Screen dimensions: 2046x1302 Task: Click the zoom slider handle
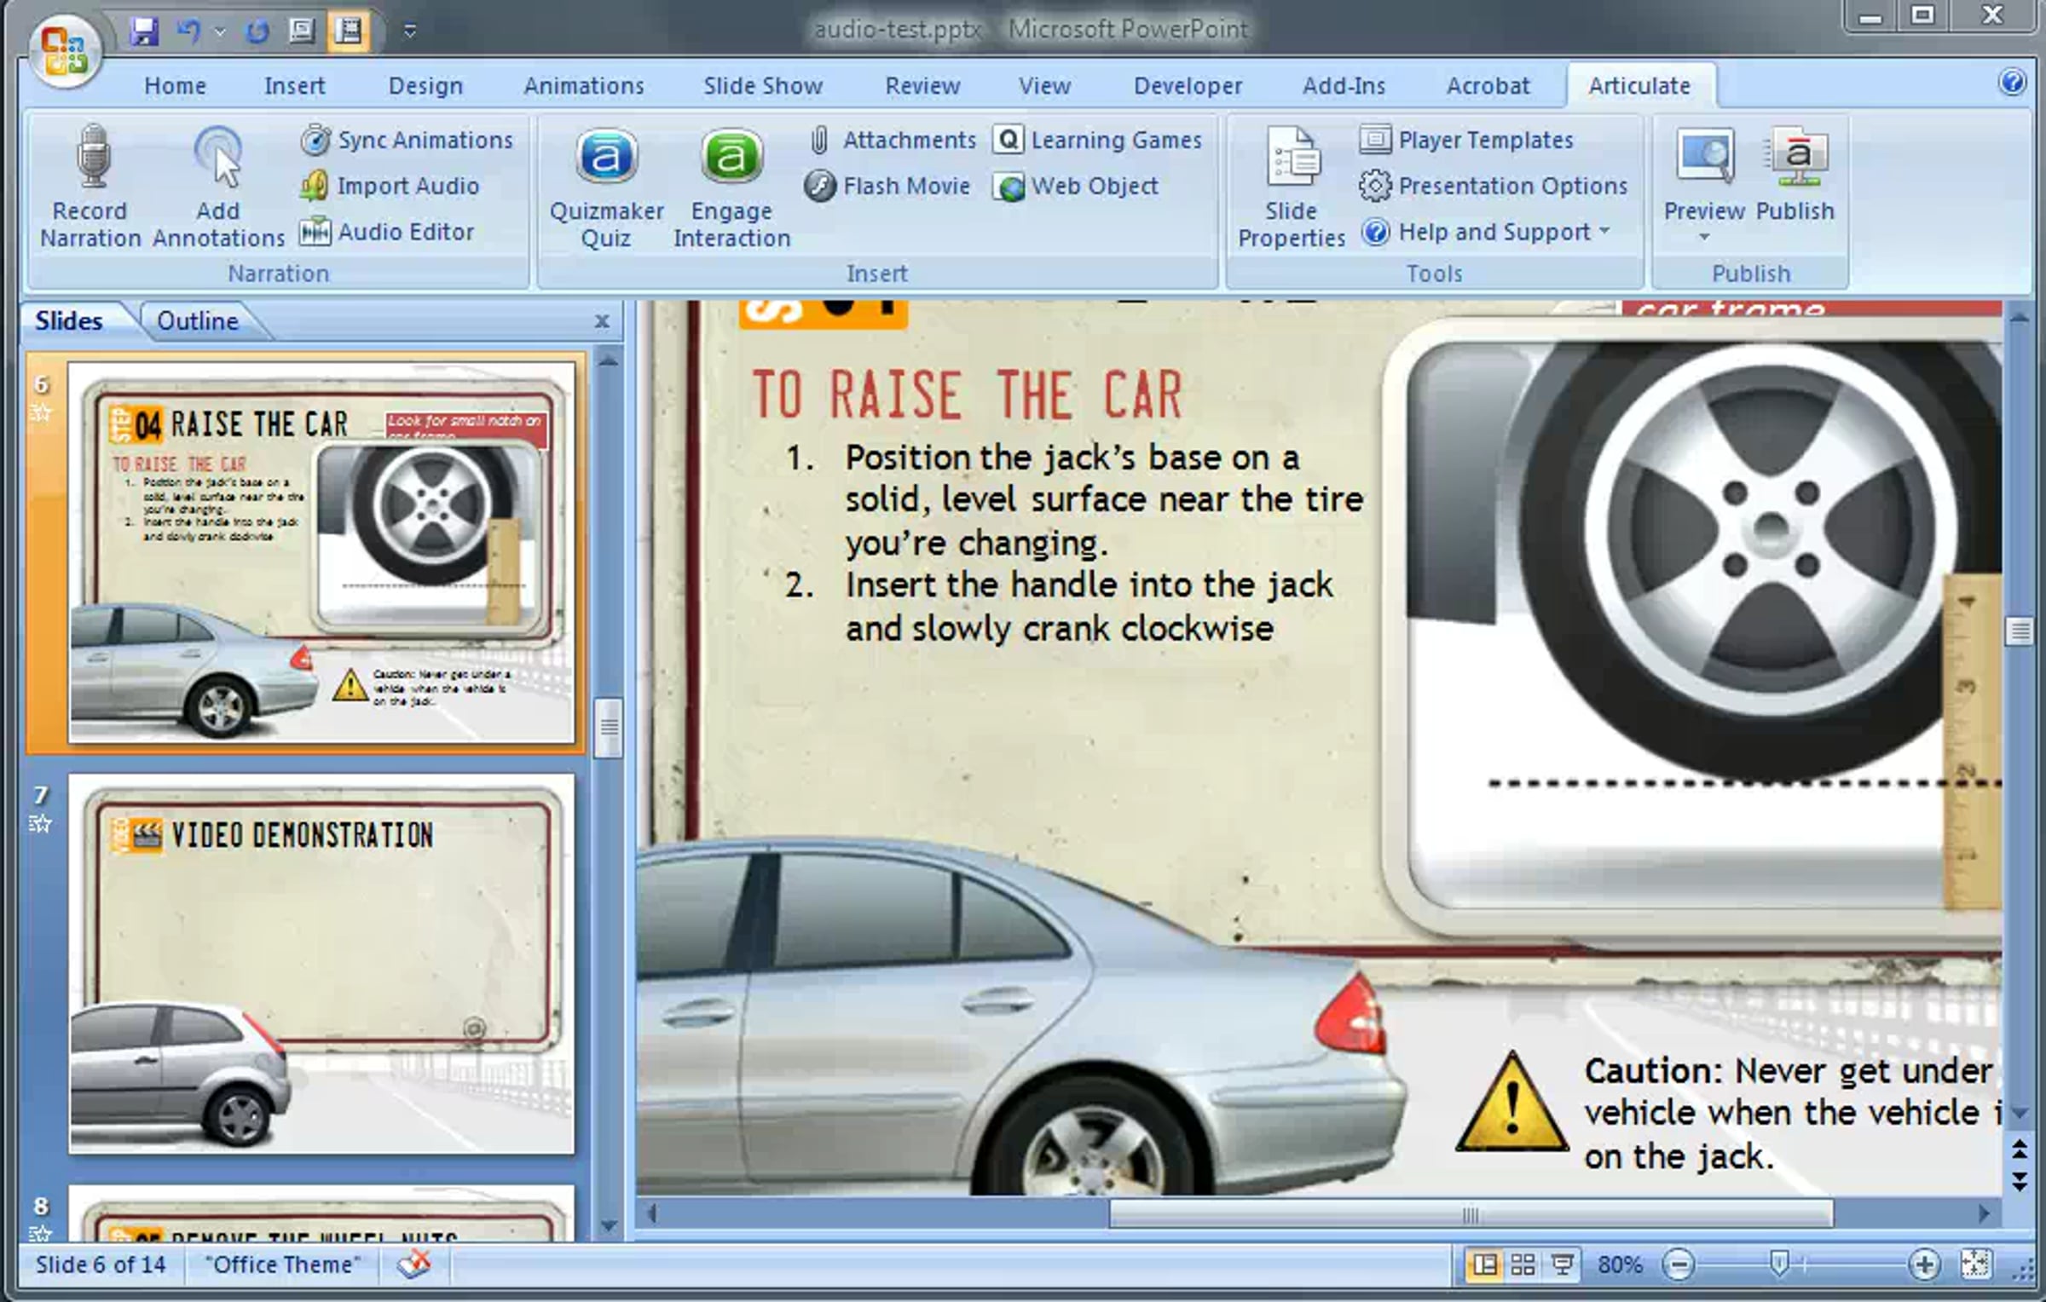[x=1779, y=1263]
